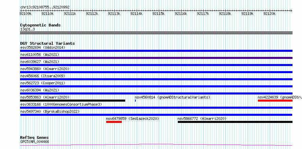Select the red nsv6479859 variant bar
302x149 pixels.
[x=114, y=122]
